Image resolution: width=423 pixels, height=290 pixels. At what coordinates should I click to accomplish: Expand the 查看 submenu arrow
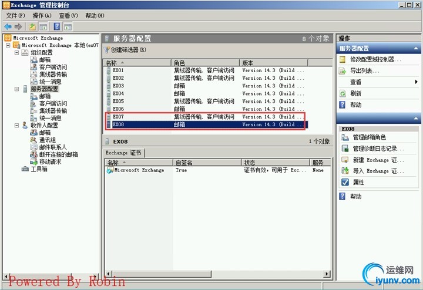[416, 82]
